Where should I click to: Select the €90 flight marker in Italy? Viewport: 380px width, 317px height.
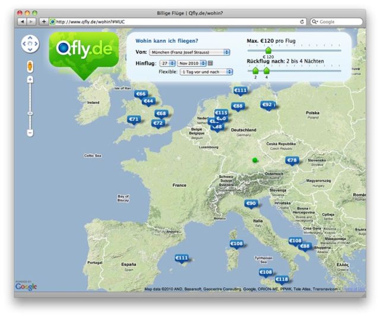[x=251, y=204]
